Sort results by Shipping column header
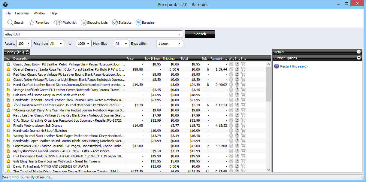The width and height of the screenshot is (366, 182). [x=171, y=59]
